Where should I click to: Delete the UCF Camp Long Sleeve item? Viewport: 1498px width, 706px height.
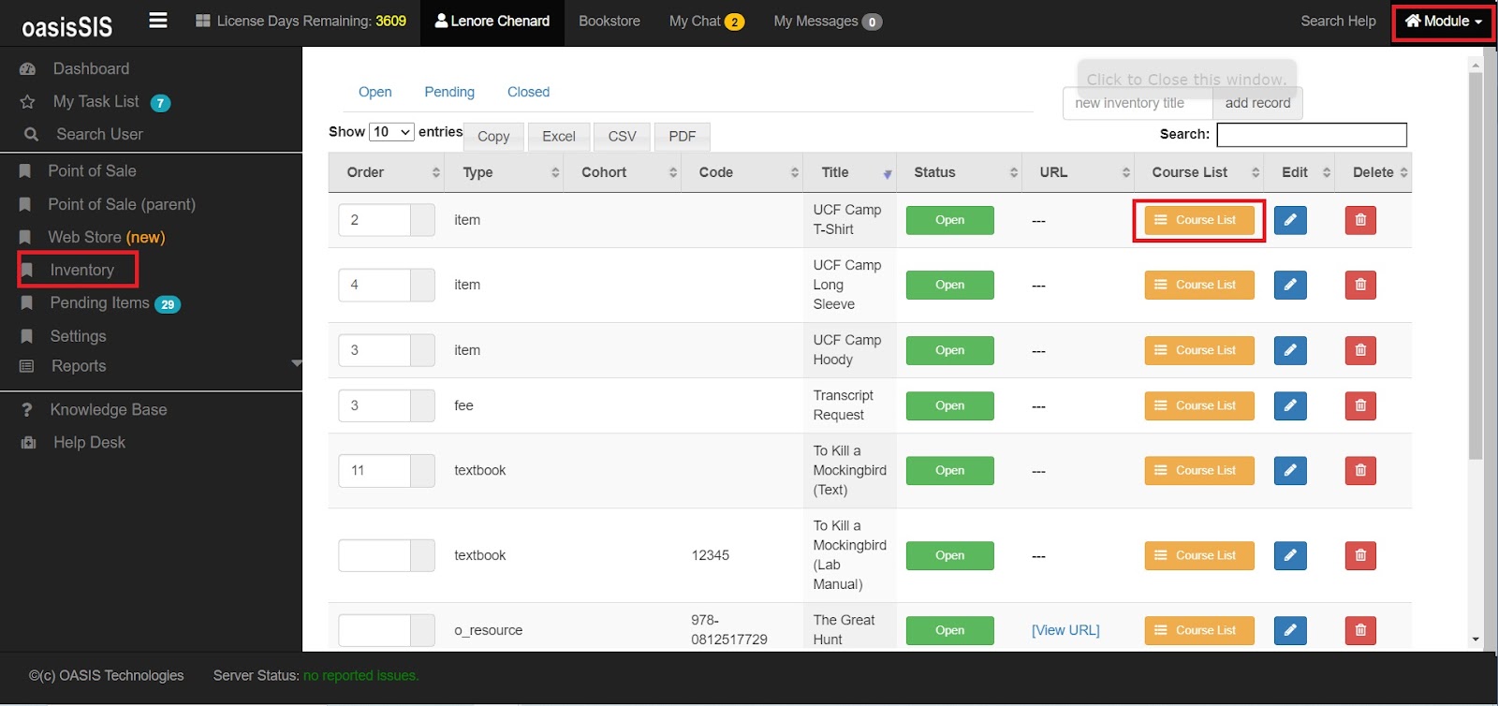click(x=1360, y=285)
